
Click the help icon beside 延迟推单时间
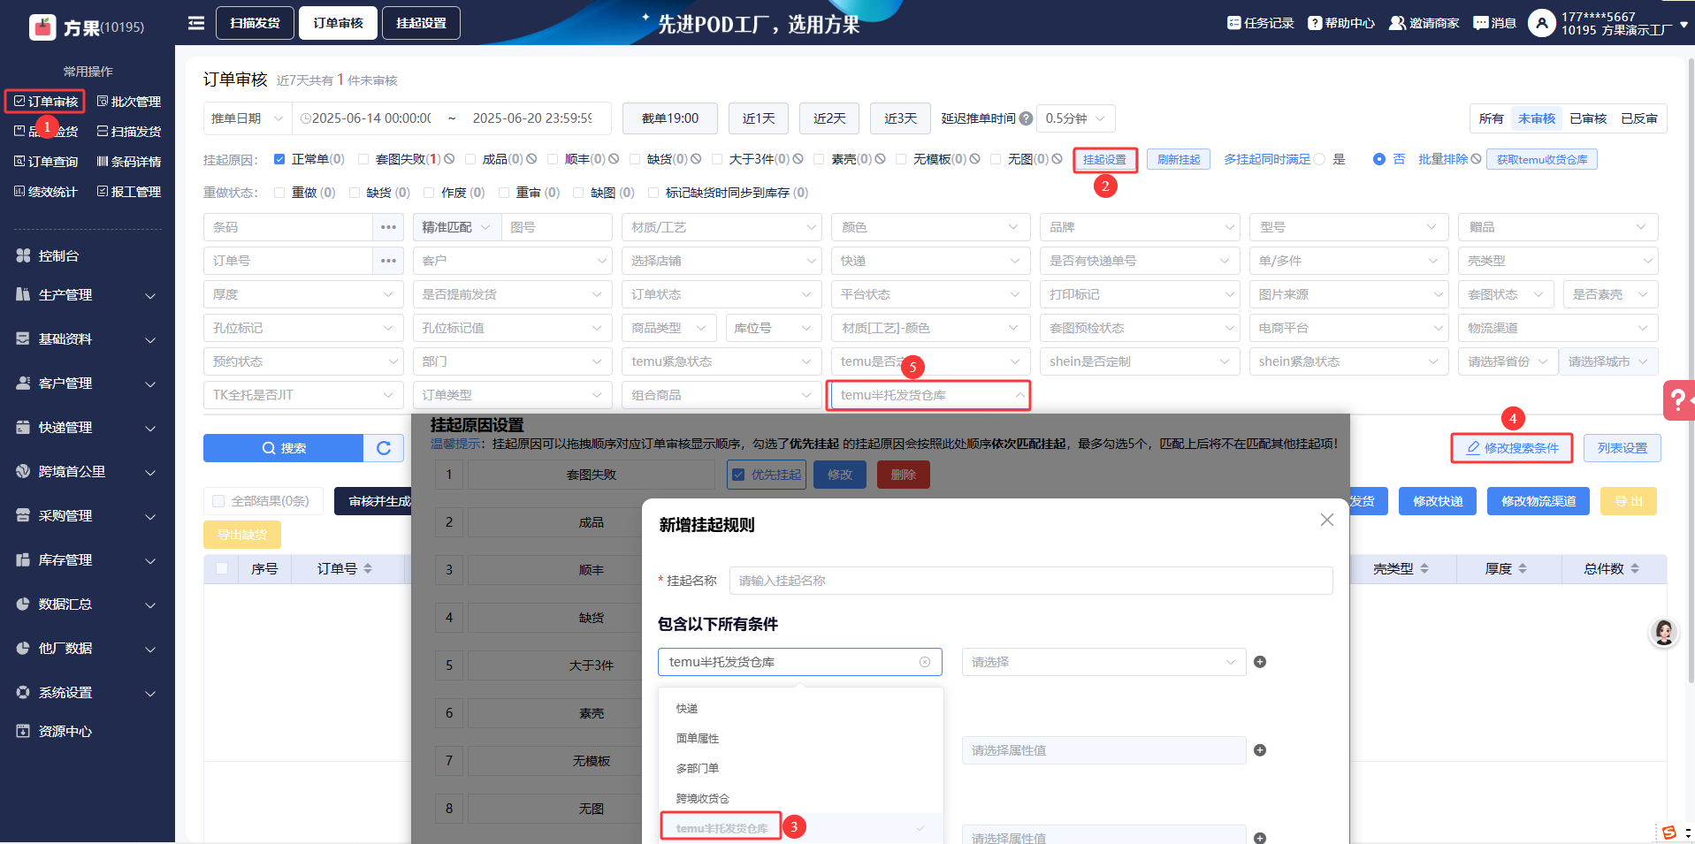pos(1026,118)
